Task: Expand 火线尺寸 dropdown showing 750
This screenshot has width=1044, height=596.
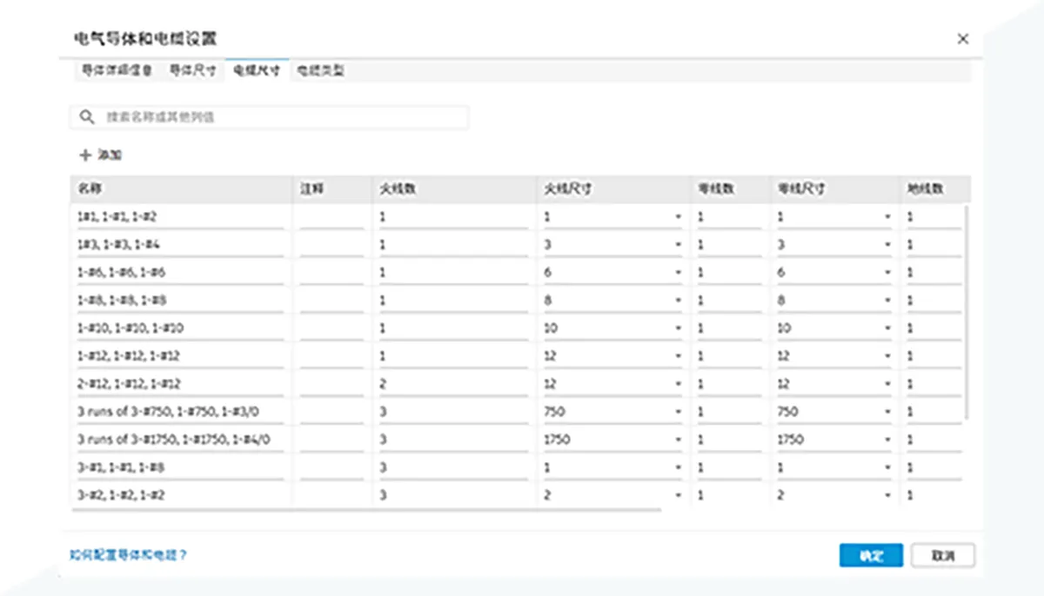Action: pos(678,412)
